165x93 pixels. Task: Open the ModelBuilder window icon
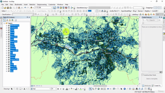pyautogui.click(x=72, y=8)
